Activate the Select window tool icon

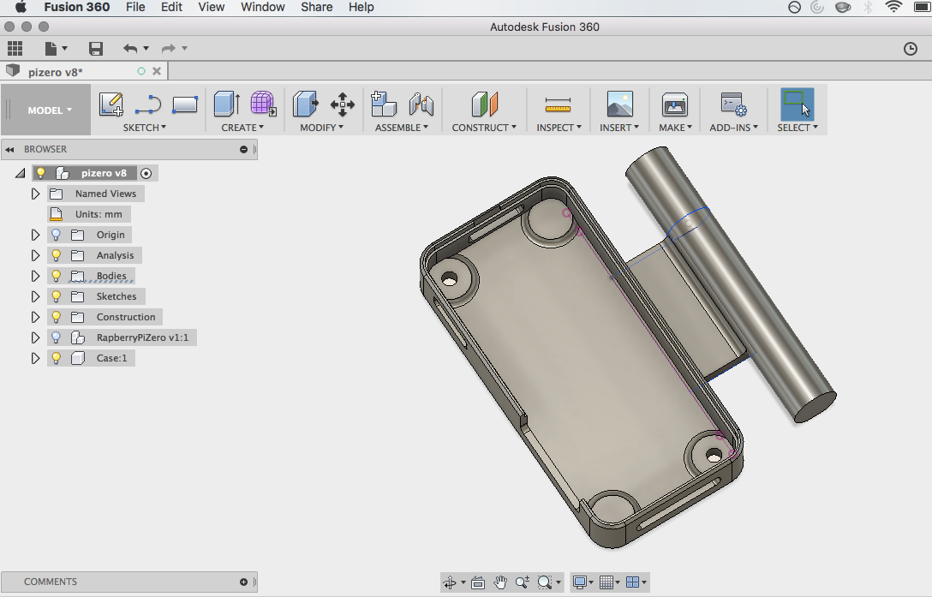(797, 104)
